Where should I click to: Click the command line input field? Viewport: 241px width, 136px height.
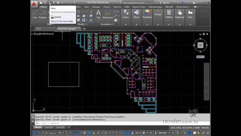(122, 123)
